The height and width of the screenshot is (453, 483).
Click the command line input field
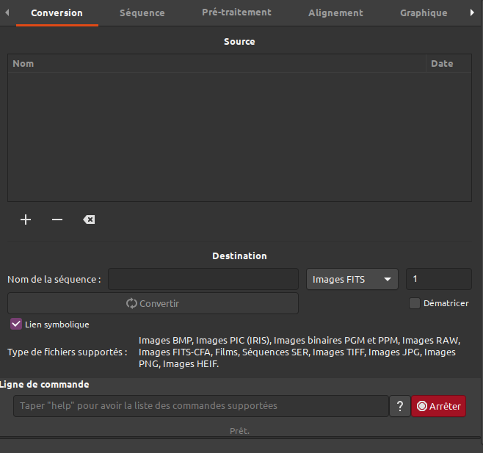(200, 406)
